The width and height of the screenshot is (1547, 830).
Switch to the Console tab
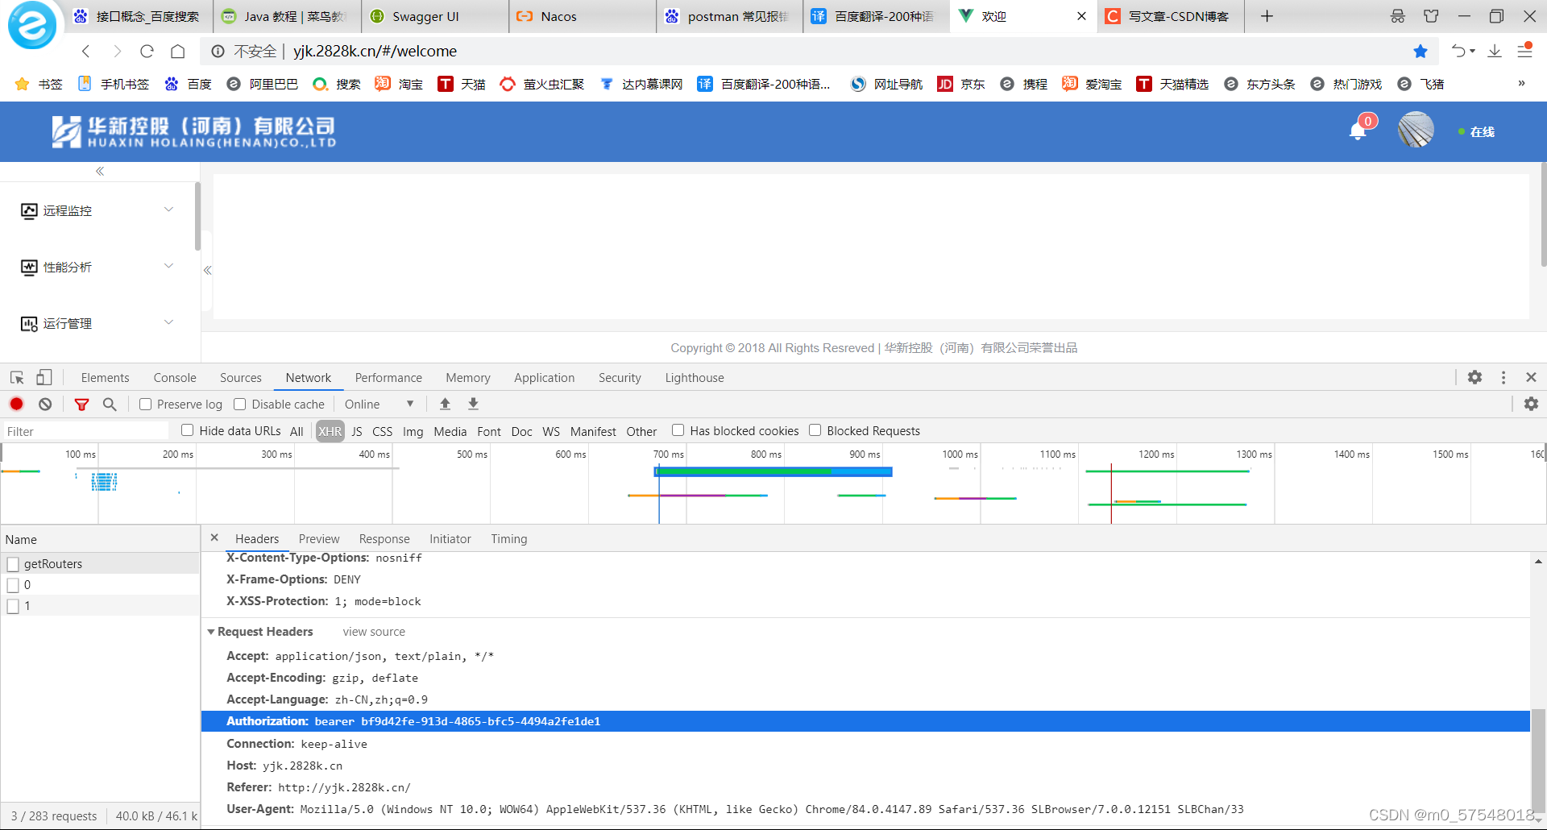point(175,377)
